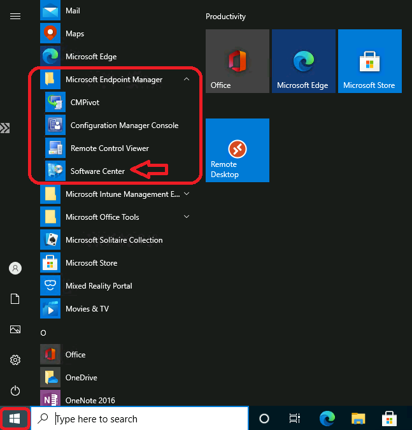Image resolution: width=412 pixels, height=430 pixels.
Task: Select the Movies & TV label
Action: click(87, 309)
